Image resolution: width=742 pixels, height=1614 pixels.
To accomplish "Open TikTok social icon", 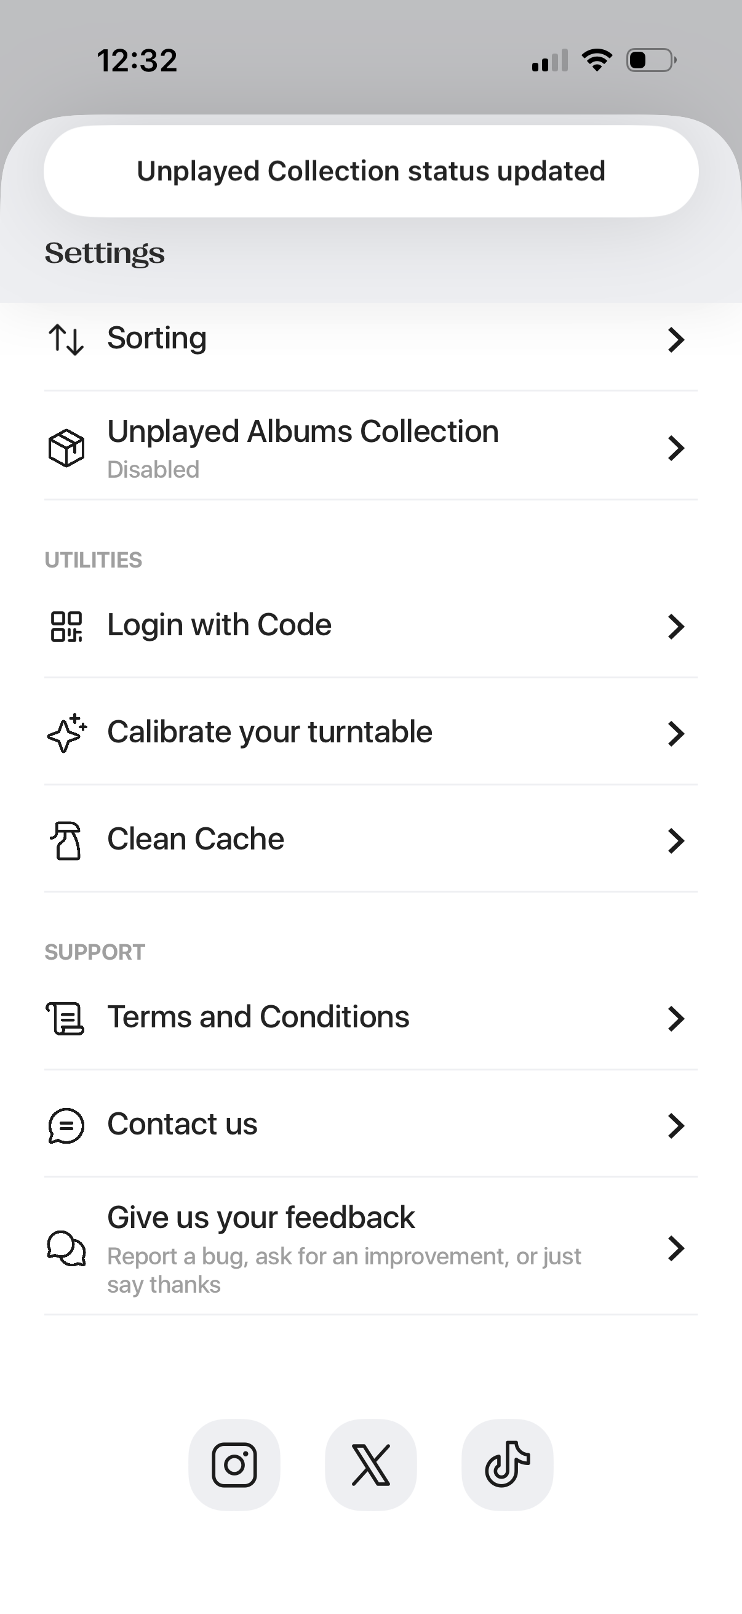I will tap(507, 1465).
